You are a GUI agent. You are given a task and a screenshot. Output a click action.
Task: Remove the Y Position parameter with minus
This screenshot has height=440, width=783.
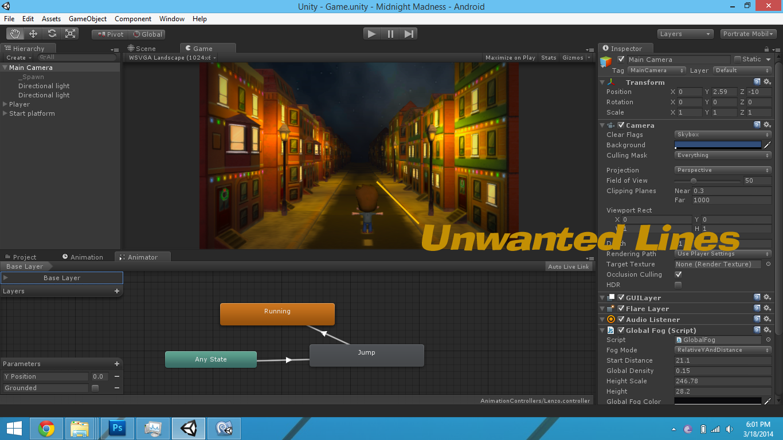pyautogui.click(x=117, y=376)
